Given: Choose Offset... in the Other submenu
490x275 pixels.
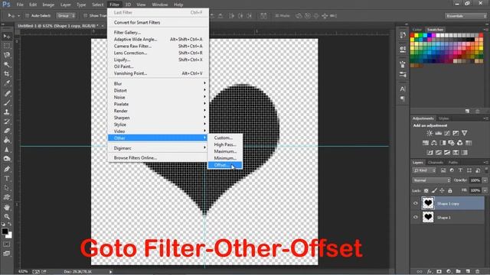Looking at the screenshot, I should coord(224,165).
